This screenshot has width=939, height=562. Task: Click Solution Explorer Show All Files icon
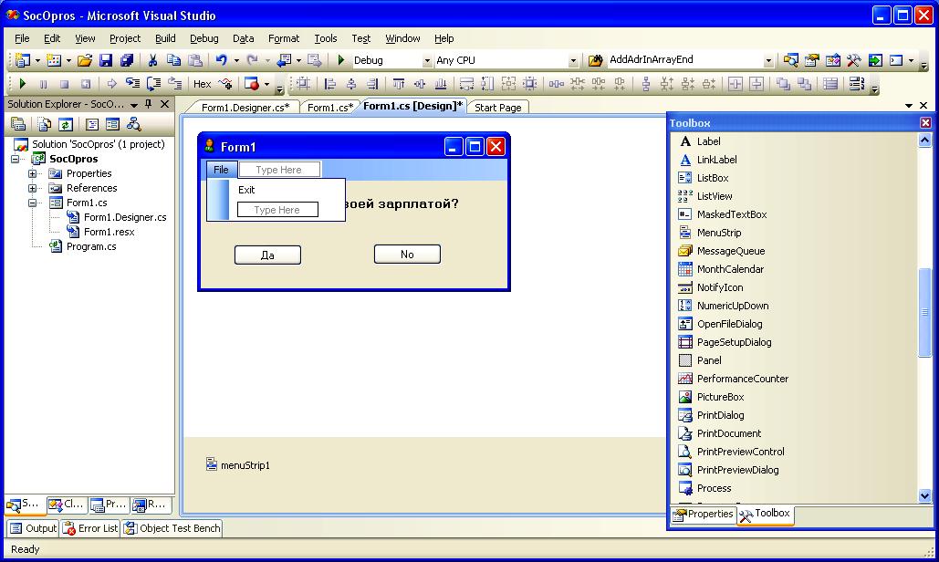[x=45, y=124]
